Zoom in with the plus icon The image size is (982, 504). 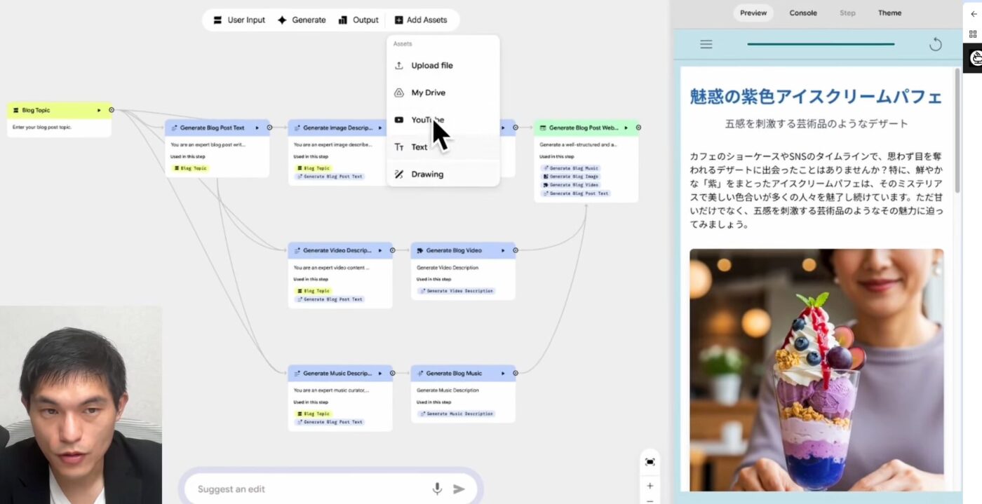650,486
